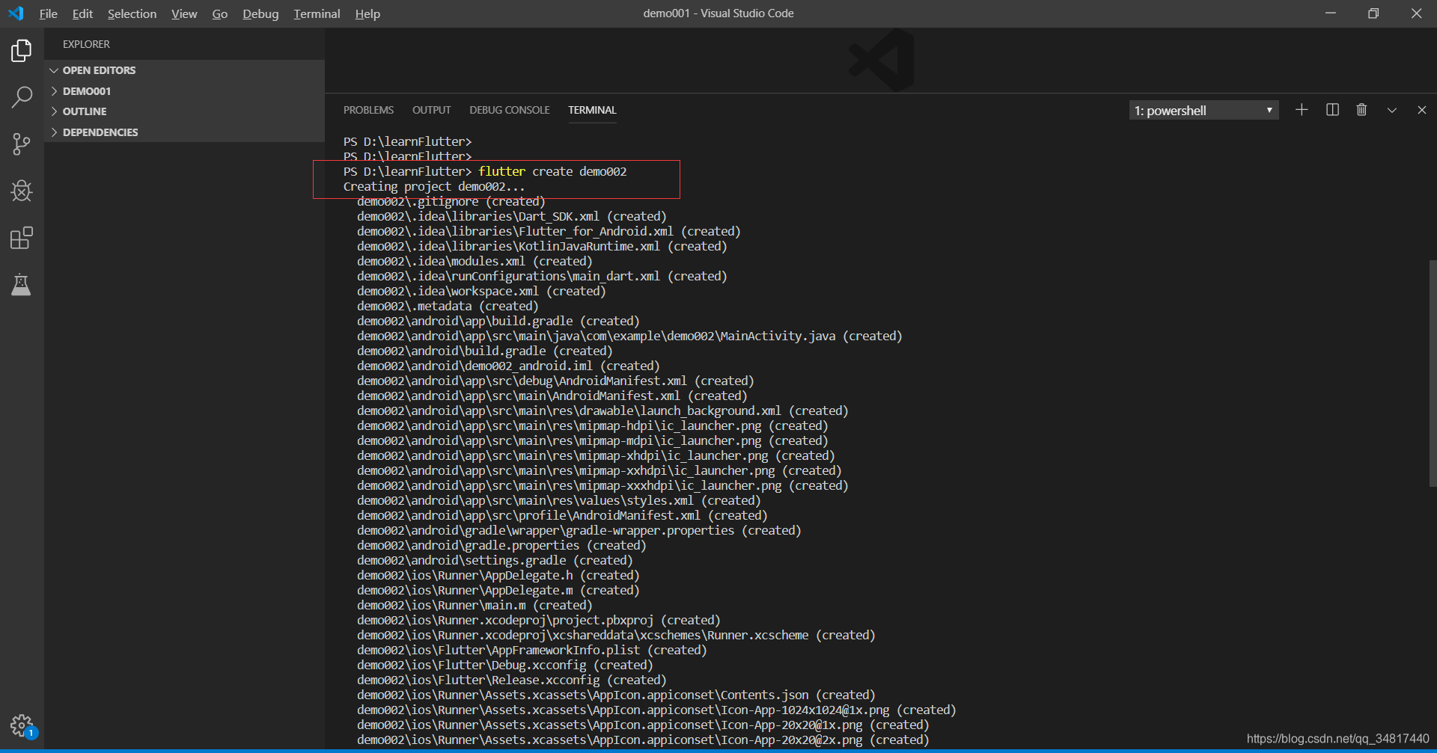Click the AppFrameworkInfo.plist (created) line

pos(532,650)
